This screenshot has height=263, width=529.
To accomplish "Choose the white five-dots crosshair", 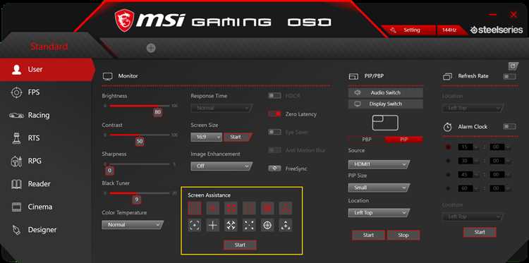I will pos(249,225).
